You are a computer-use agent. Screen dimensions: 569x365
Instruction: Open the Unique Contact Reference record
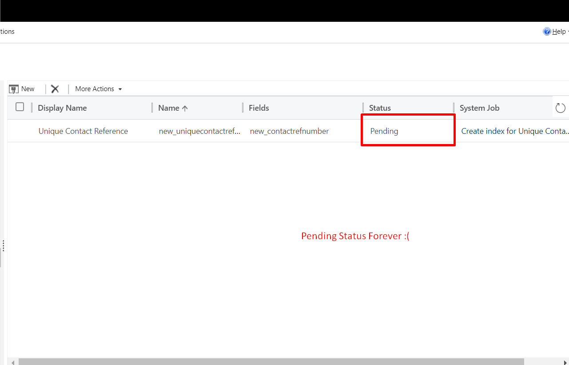tap(83, 131)
